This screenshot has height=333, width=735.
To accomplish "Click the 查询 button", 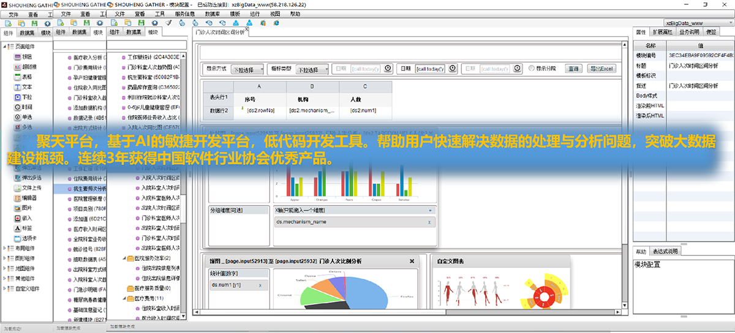I will (573, 69).
